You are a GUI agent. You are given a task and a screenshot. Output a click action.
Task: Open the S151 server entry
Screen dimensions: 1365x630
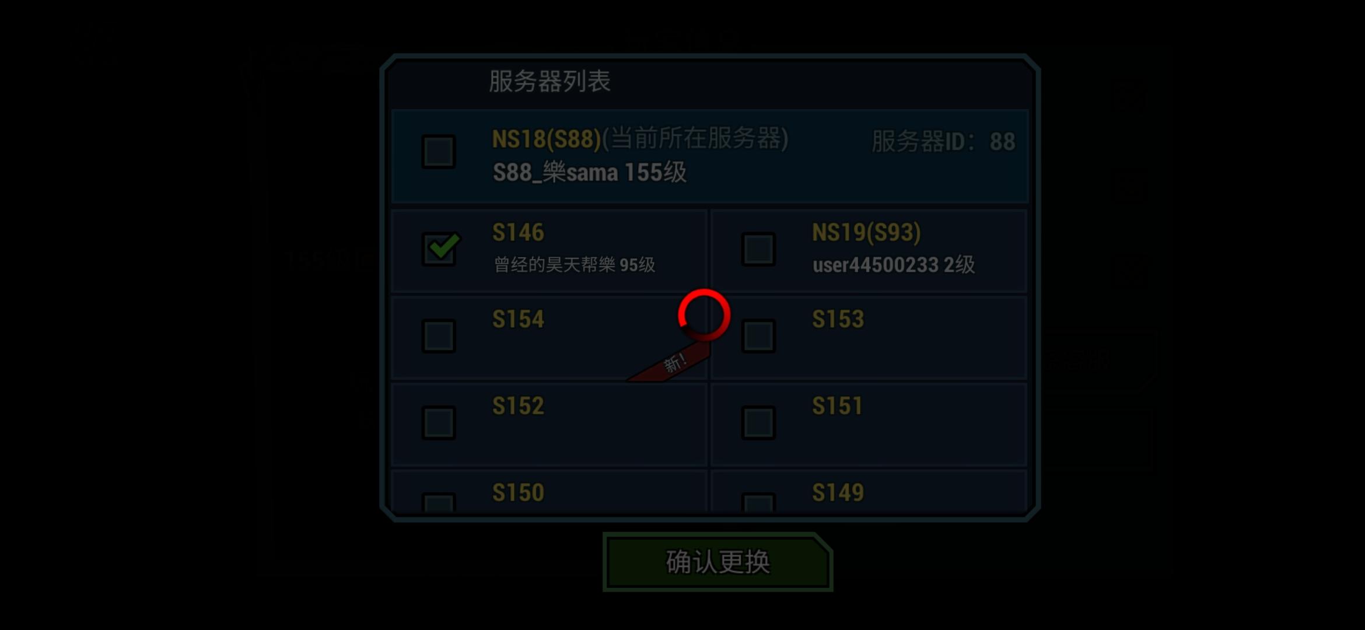click(869, 424)
